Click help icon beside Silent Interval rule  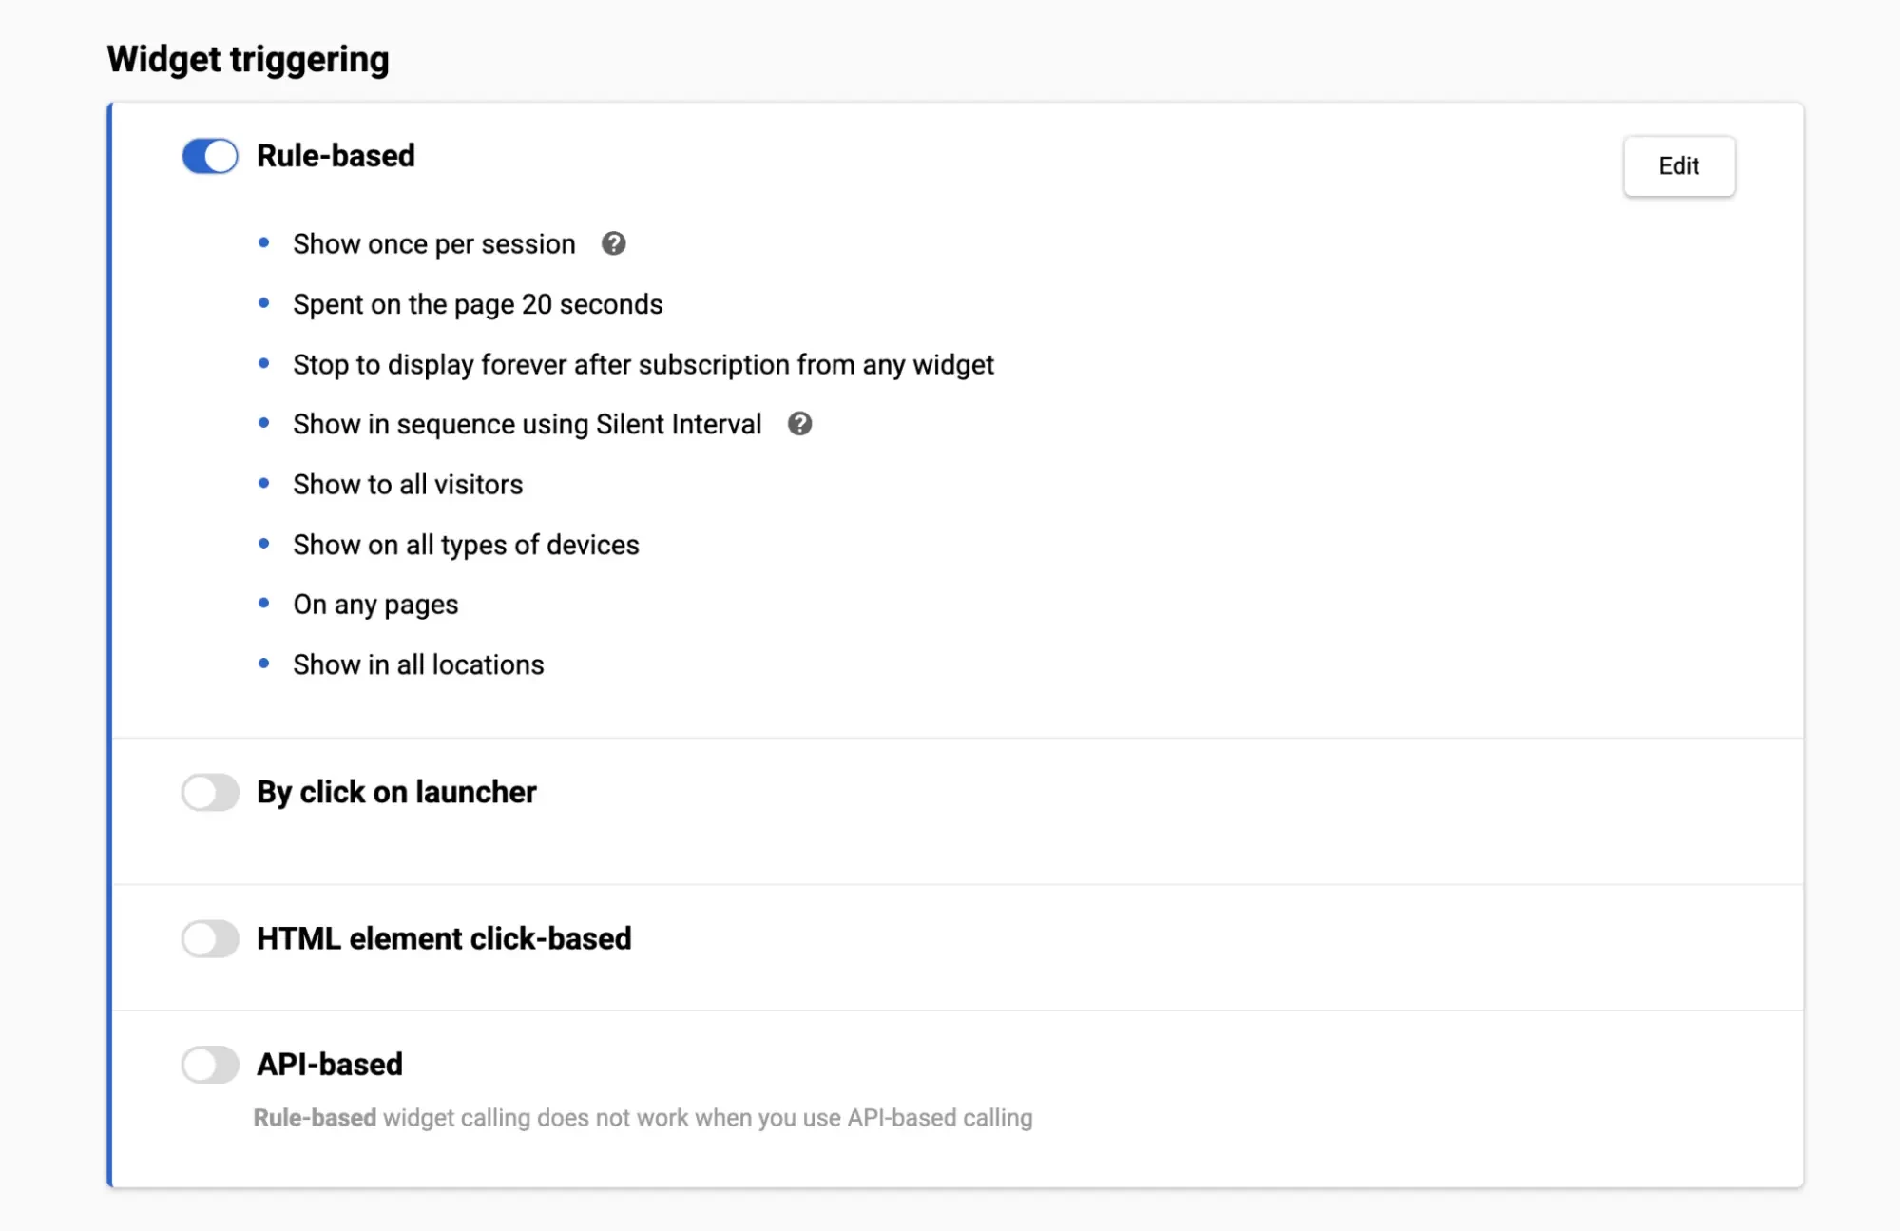click(x=799, y=424)
